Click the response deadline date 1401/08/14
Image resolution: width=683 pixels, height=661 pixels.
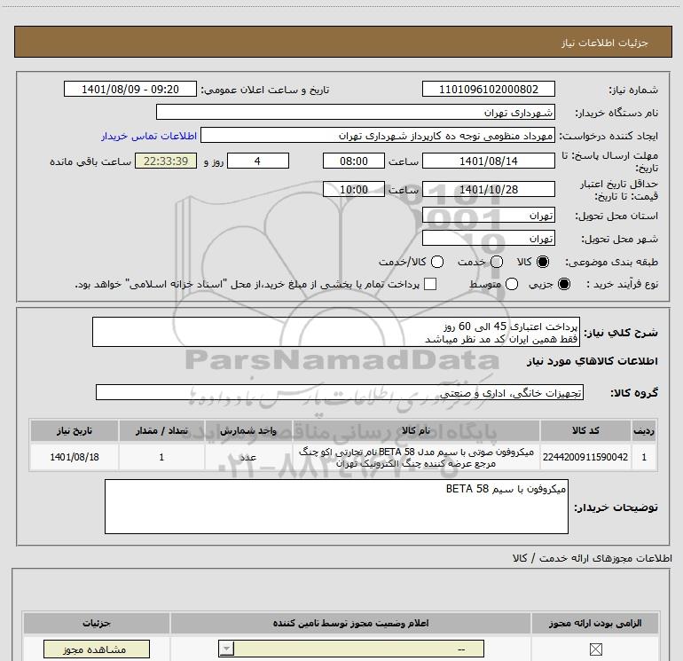(488, 161)
